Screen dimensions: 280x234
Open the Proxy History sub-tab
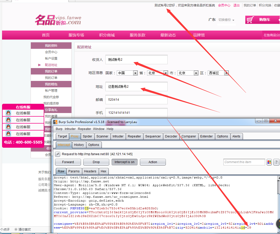click(x=79, y=145)
